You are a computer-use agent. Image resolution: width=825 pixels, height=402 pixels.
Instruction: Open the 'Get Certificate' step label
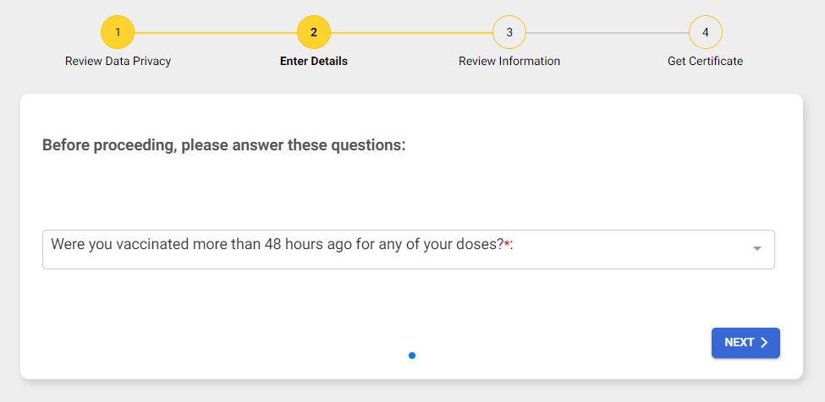(x=705, y=61)
